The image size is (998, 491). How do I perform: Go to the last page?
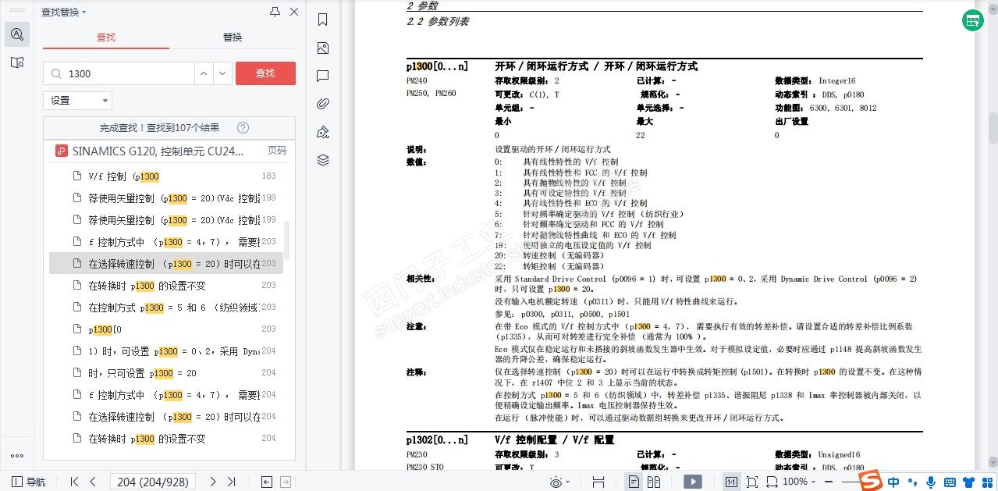[x=232, y=482]
